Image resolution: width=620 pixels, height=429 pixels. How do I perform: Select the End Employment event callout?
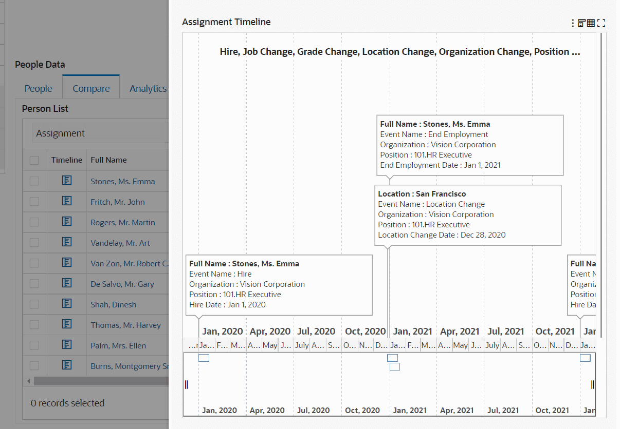470,145
